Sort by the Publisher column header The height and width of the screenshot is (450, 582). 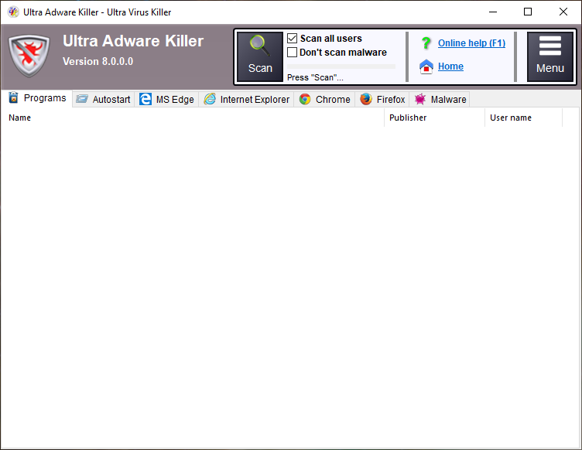click(x=434, y=118)
